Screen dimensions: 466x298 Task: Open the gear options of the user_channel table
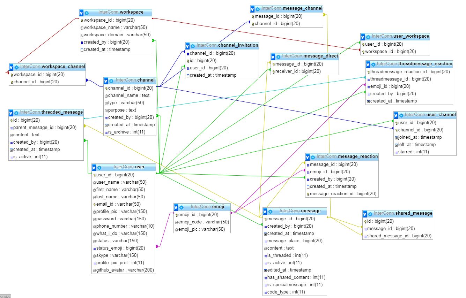(x=401, y=115)
